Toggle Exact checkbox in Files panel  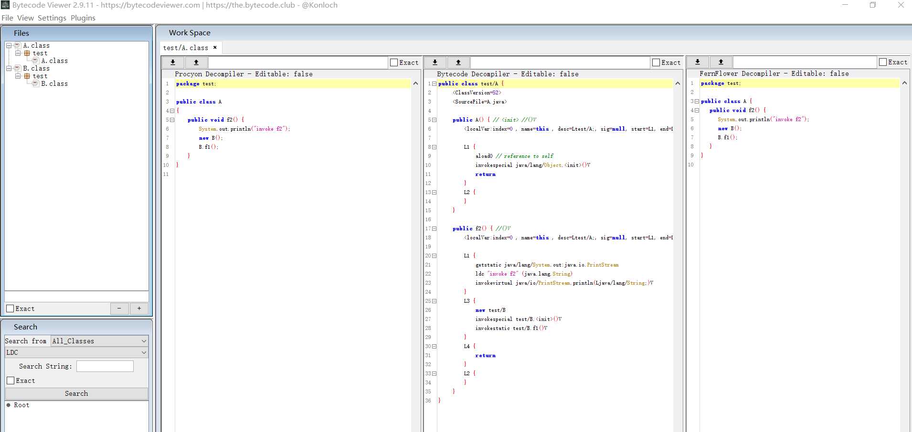click(10, 309)
